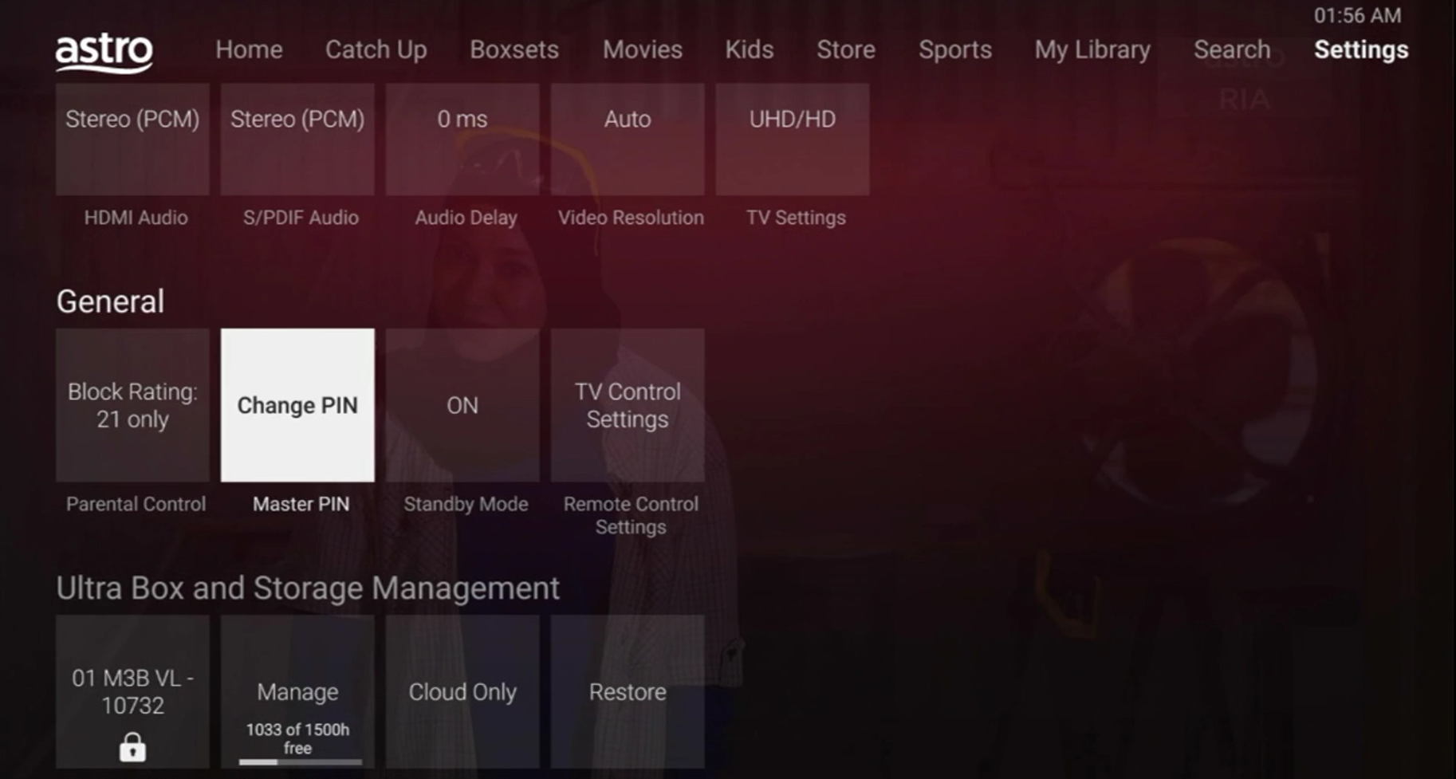Open the Kids section

pos(749,49)
